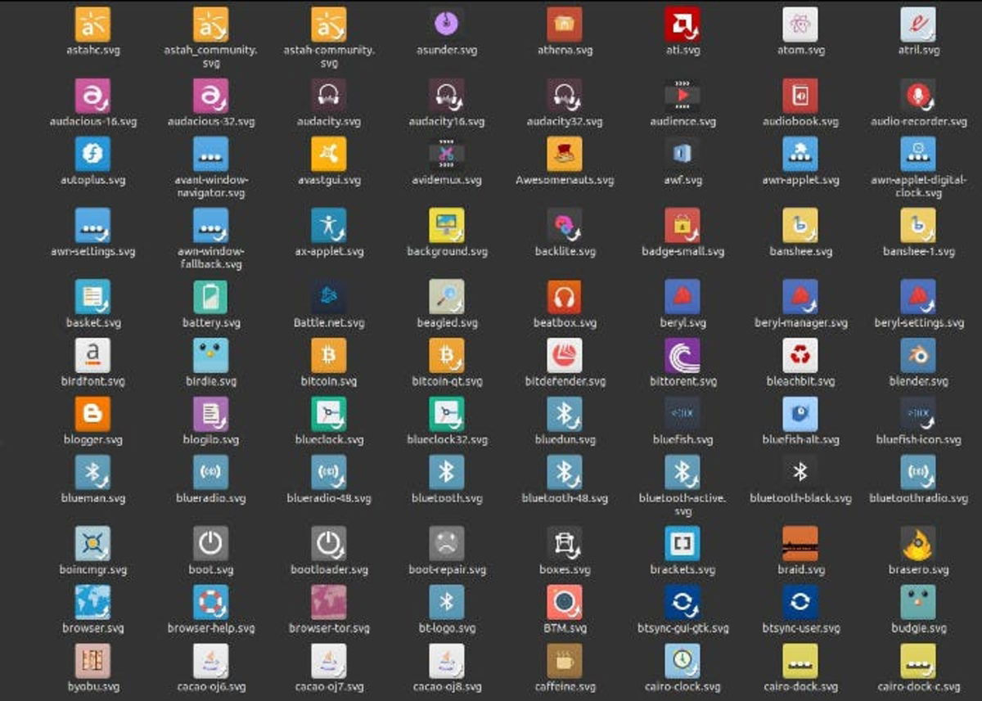Open the Budgie desktop icon thumbnail

tap(917, 604)
